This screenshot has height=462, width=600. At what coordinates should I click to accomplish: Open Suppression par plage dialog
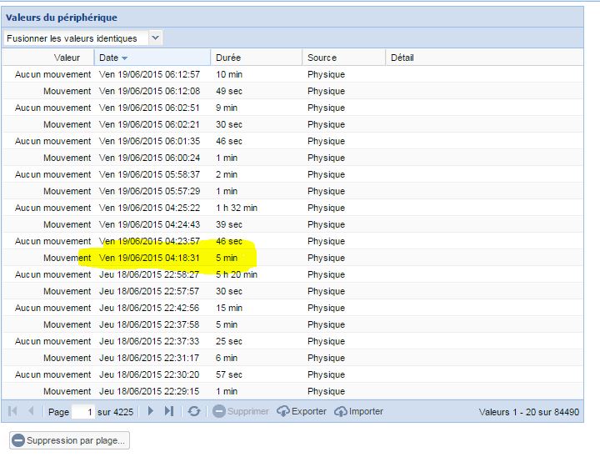[69, 439]
